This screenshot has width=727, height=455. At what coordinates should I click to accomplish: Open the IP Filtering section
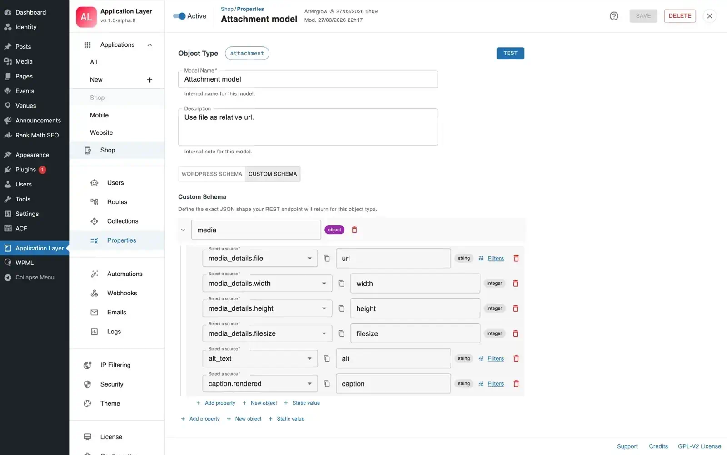[115, 365]
